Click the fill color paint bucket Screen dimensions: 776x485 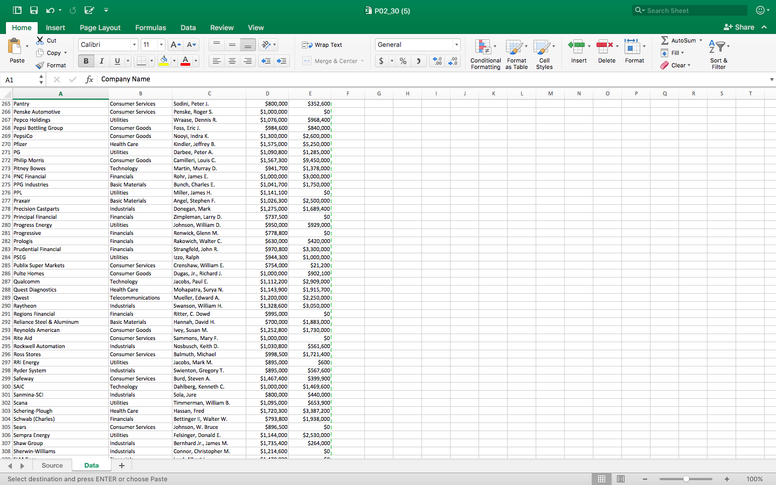[164, 61]
